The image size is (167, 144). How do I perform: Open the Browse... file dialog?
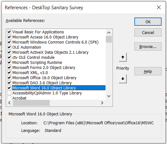click(148, 46)
